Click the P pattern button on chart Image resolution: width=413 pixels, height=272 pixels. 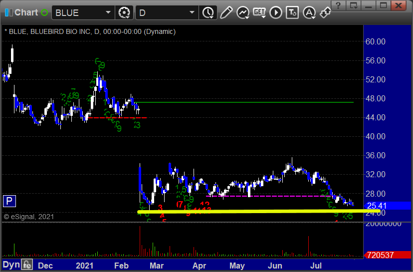pyautogui.click(x=9, y=201)
